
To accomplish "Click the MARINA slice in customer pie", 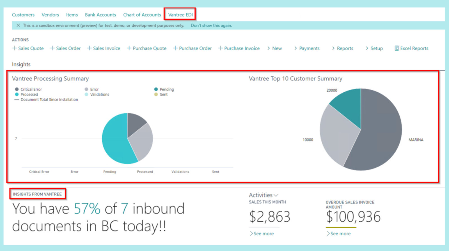I will (379, 134).
